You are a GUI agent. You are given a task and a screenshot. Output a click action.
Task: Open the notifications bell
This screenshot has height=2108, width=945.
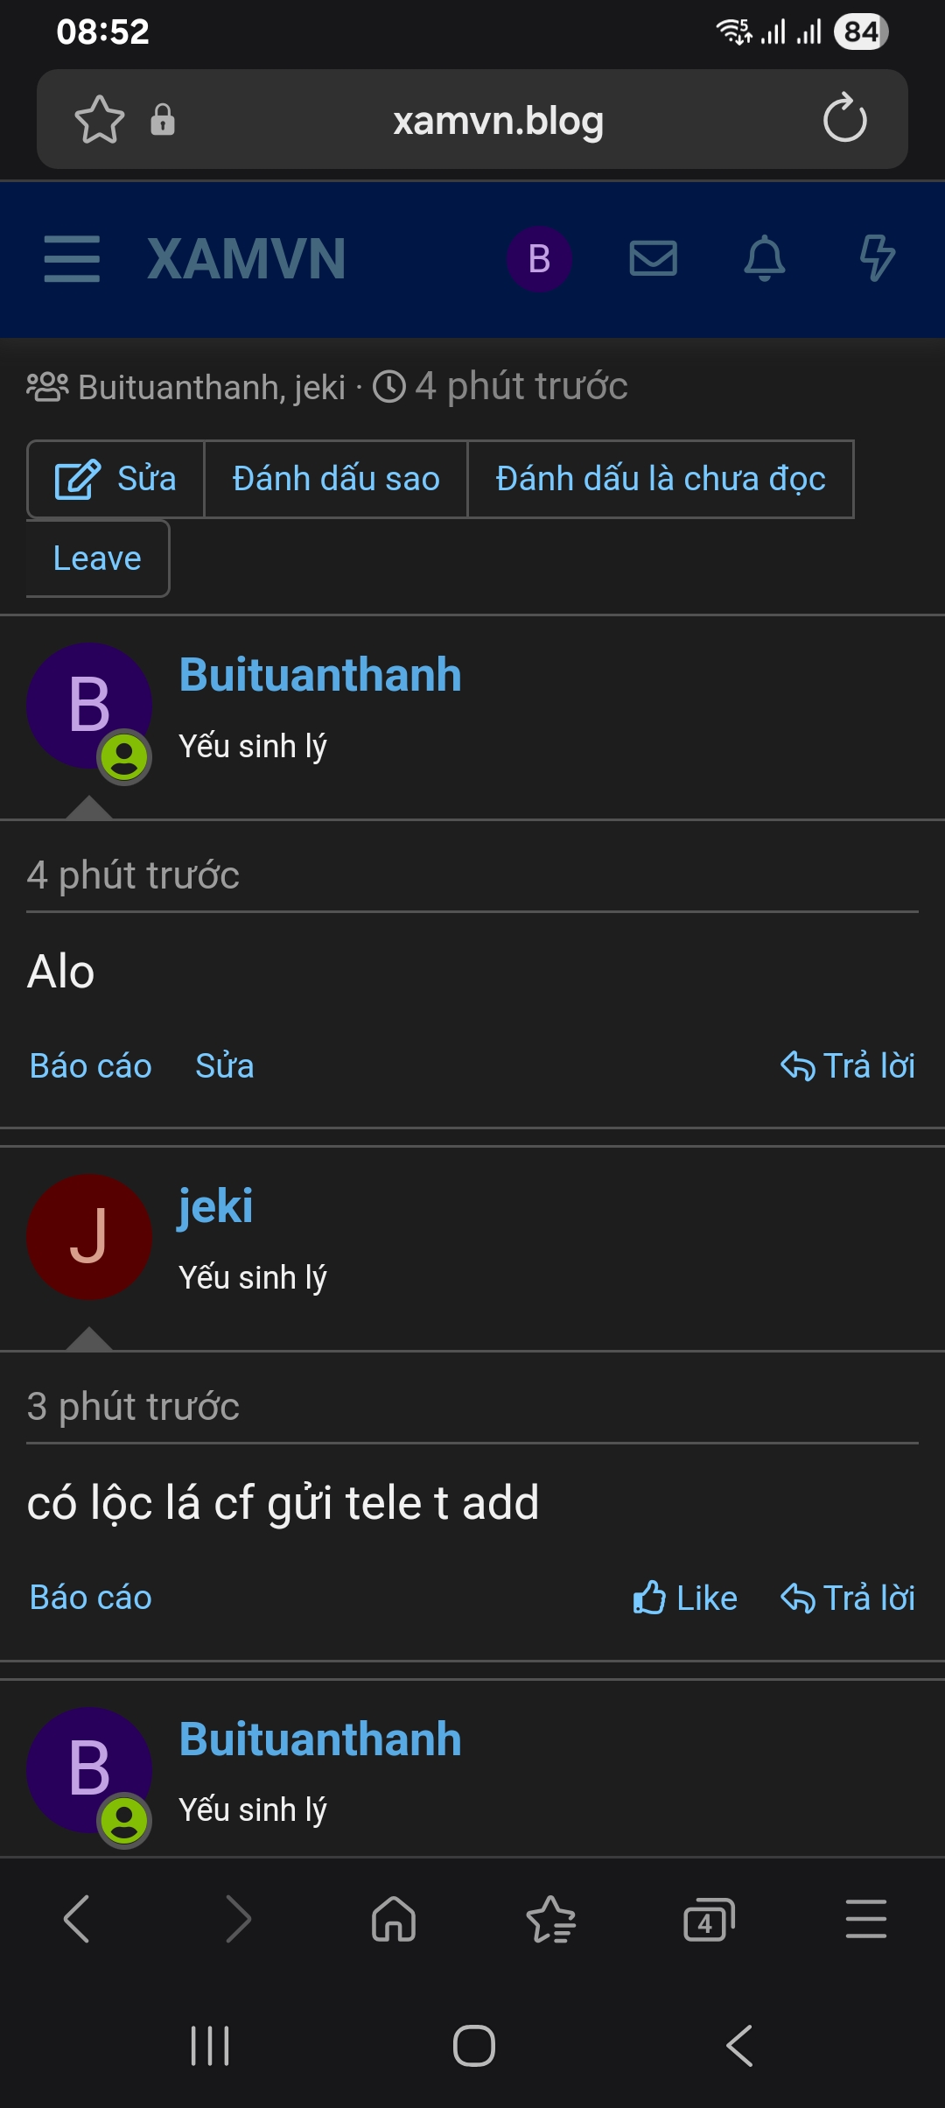[765, 258]
